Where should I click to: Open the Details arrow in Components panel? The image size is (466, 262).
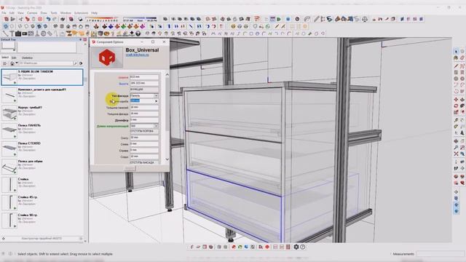81,63
